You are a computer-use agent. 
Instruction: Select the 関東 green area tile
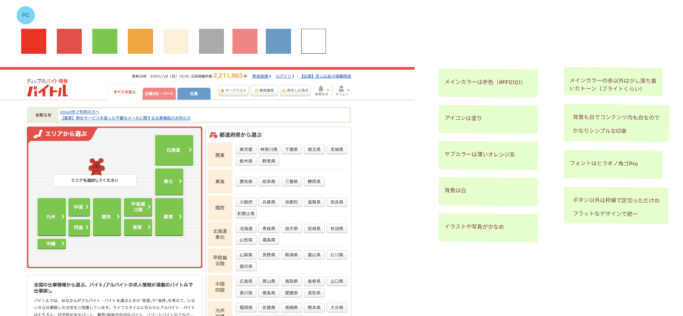pos(169,217)
